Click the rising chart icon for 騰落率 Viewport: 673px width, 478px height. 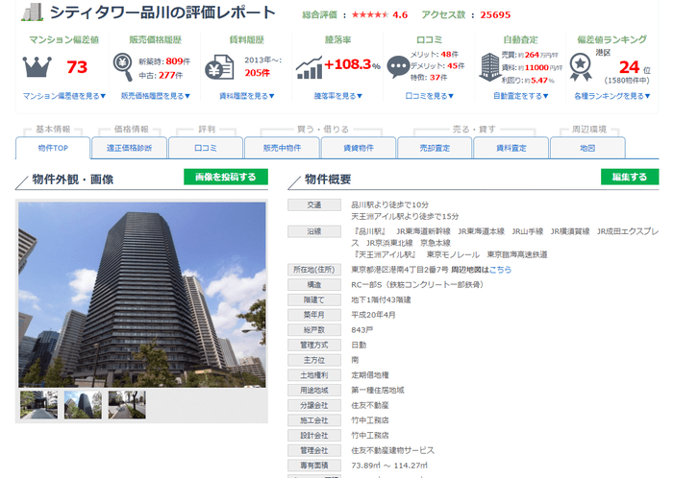[310, 67]
